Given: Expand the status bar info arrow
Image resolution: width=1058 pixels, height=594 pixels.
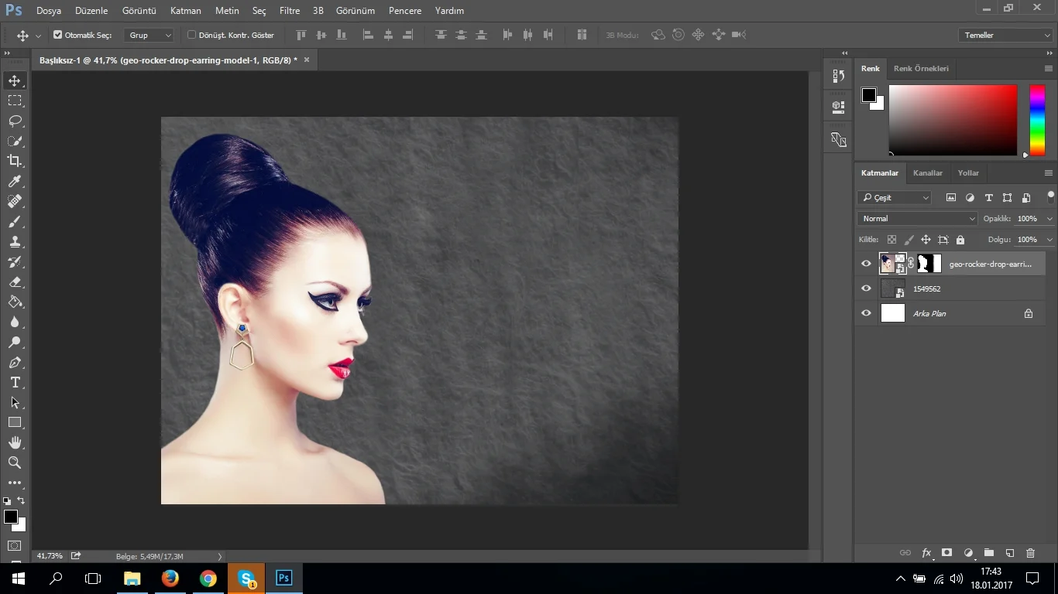Looking at the screenshot, I should [x=220, y=556].
